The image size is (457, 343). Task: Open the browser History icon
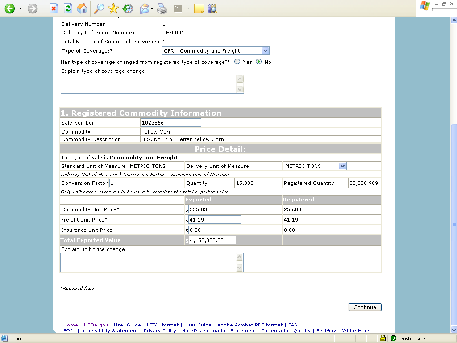point(128,8)
